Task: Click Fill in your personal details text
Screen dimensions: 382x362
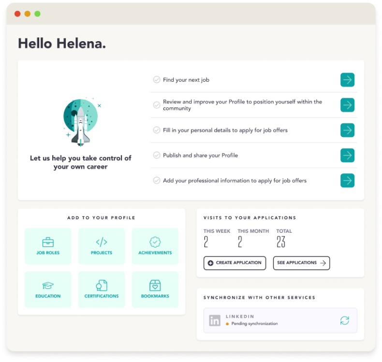Action: tap(225, 130)
